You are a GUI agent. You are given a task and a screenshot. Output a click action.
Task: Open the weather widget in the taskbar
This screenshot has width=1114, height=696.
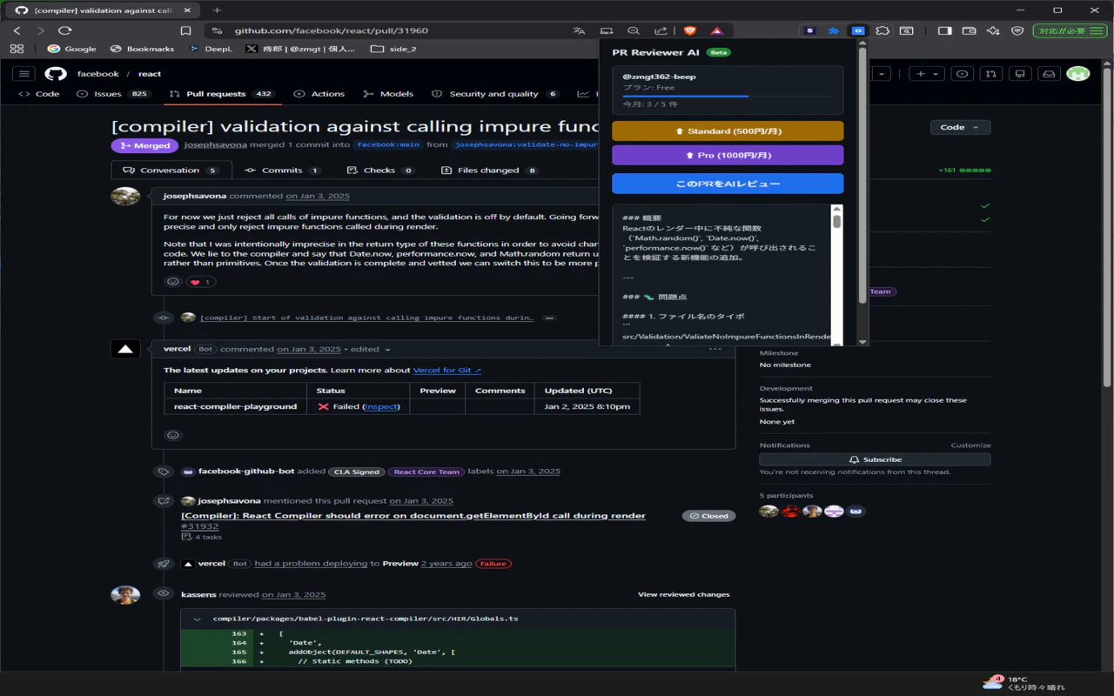(1023, 683)
